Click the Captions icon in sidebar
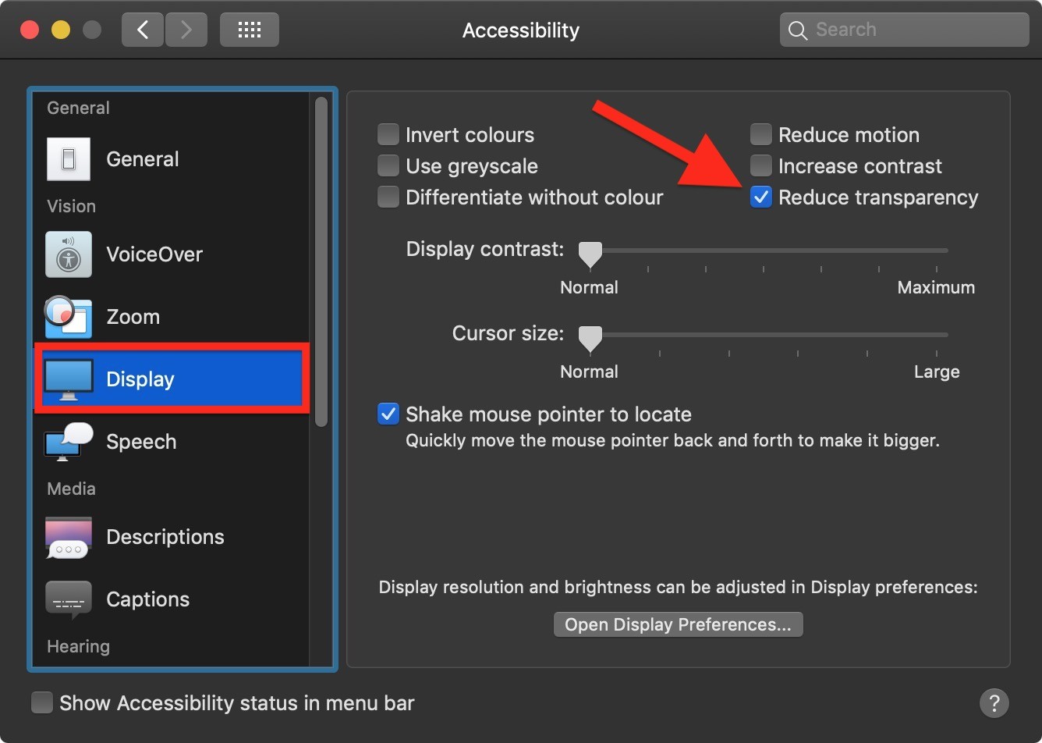 (x=69, y=599)
